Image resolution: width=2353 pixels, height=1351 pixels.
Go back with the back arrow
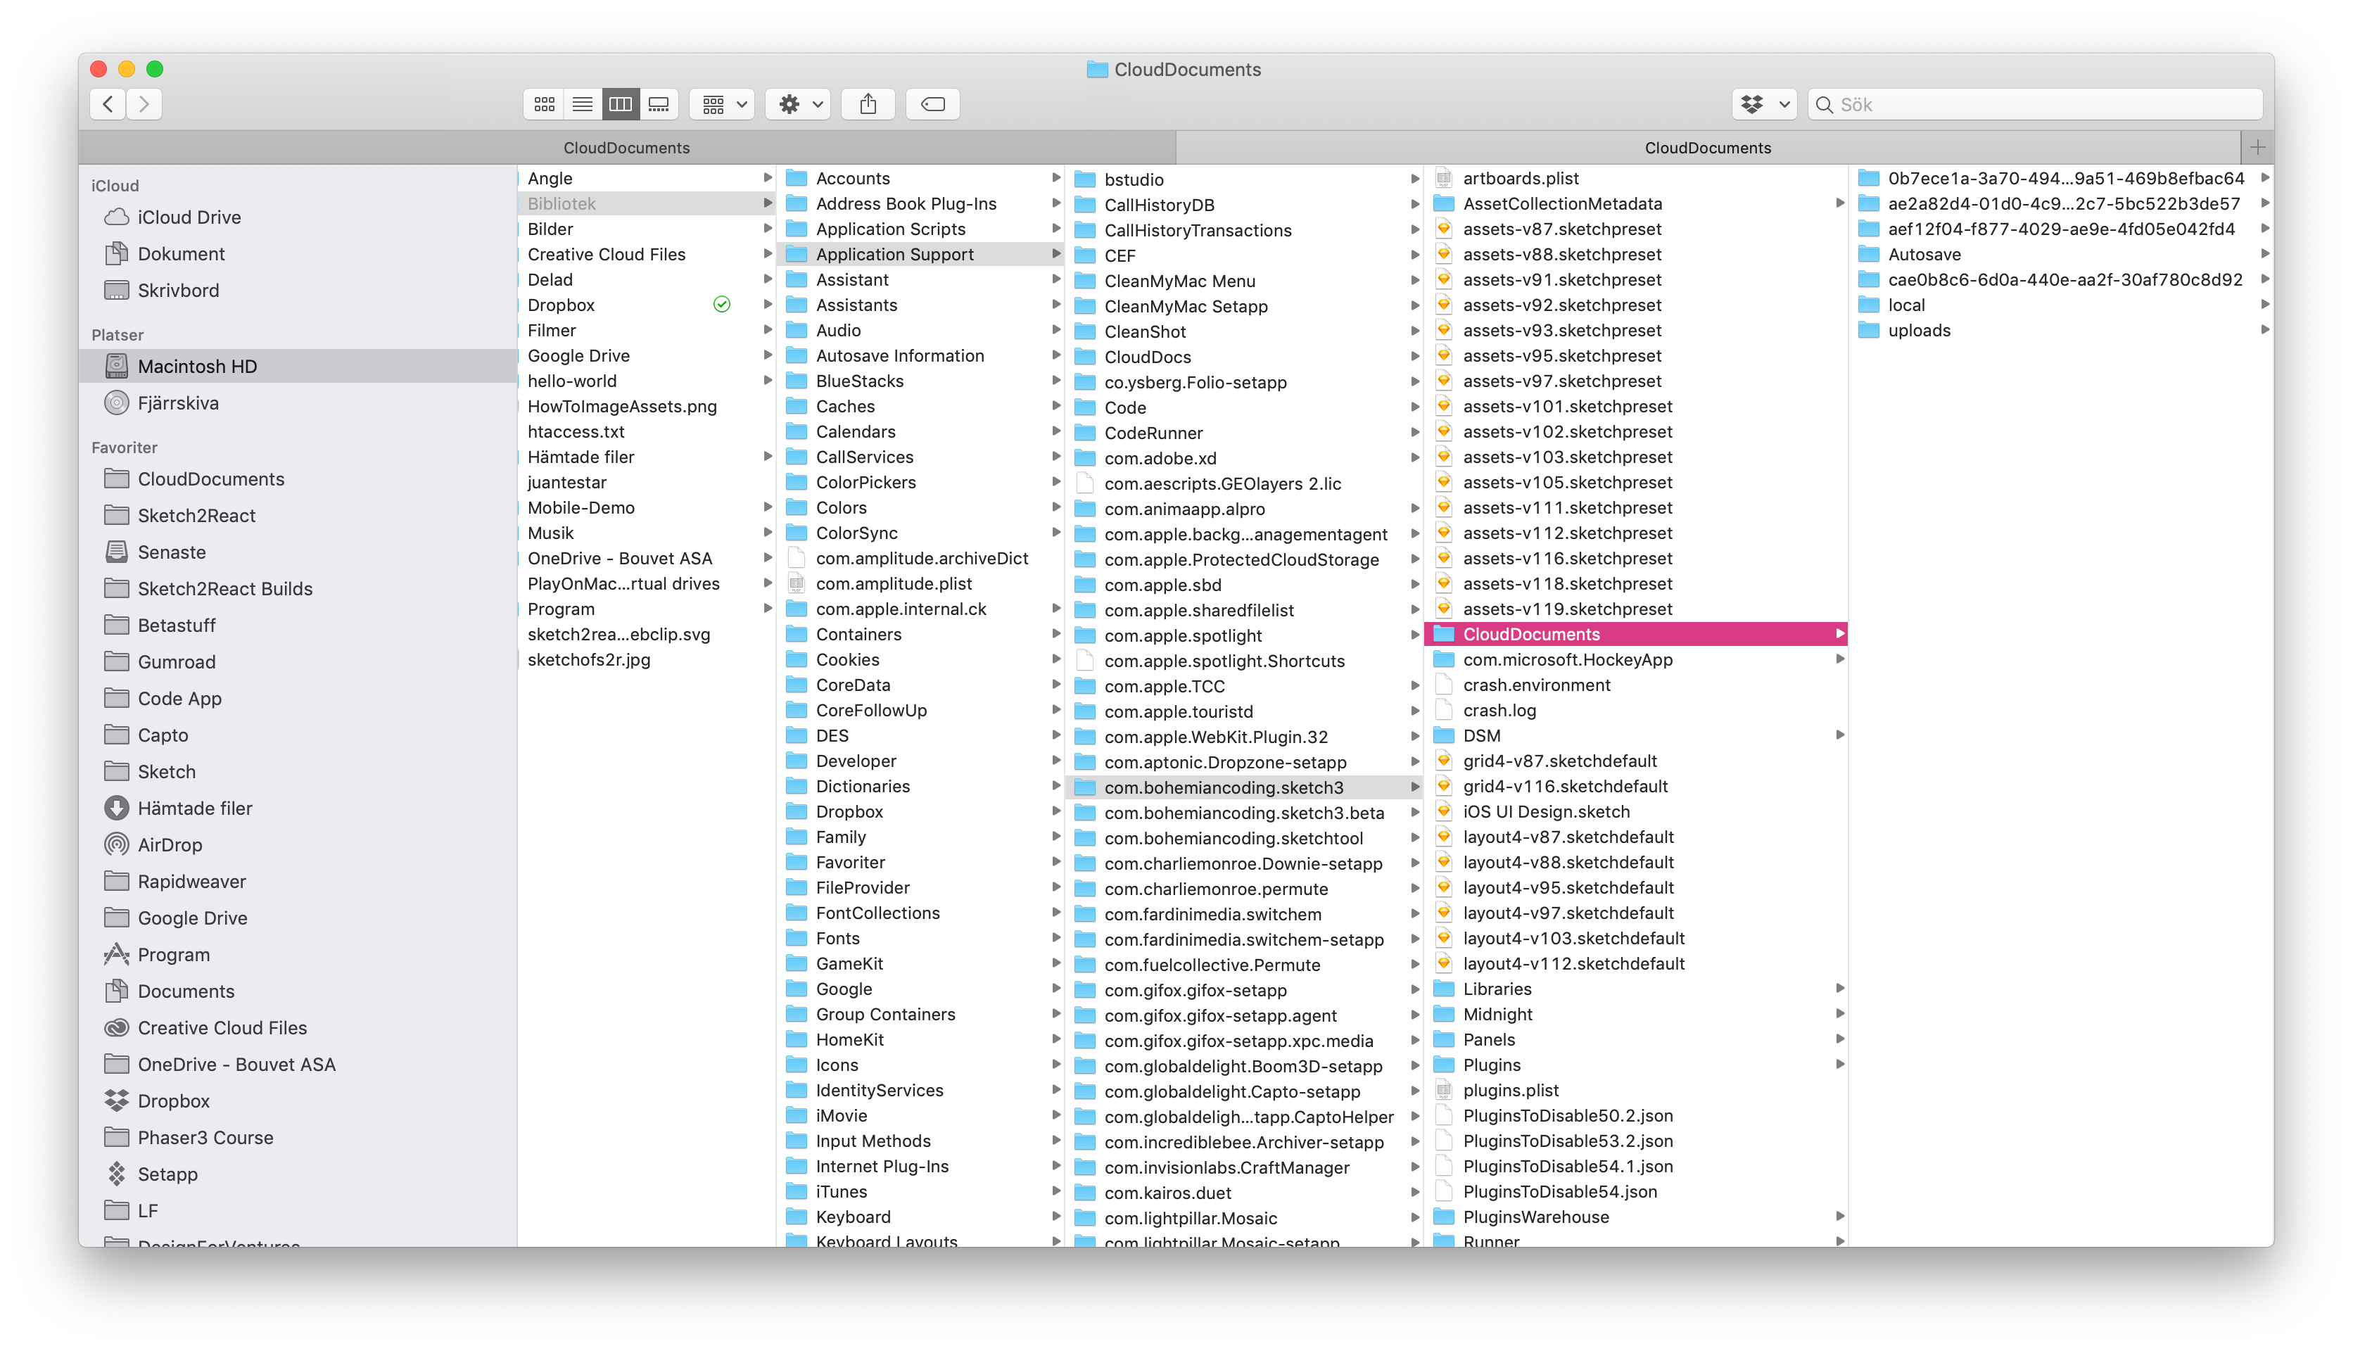coord(108,104)
